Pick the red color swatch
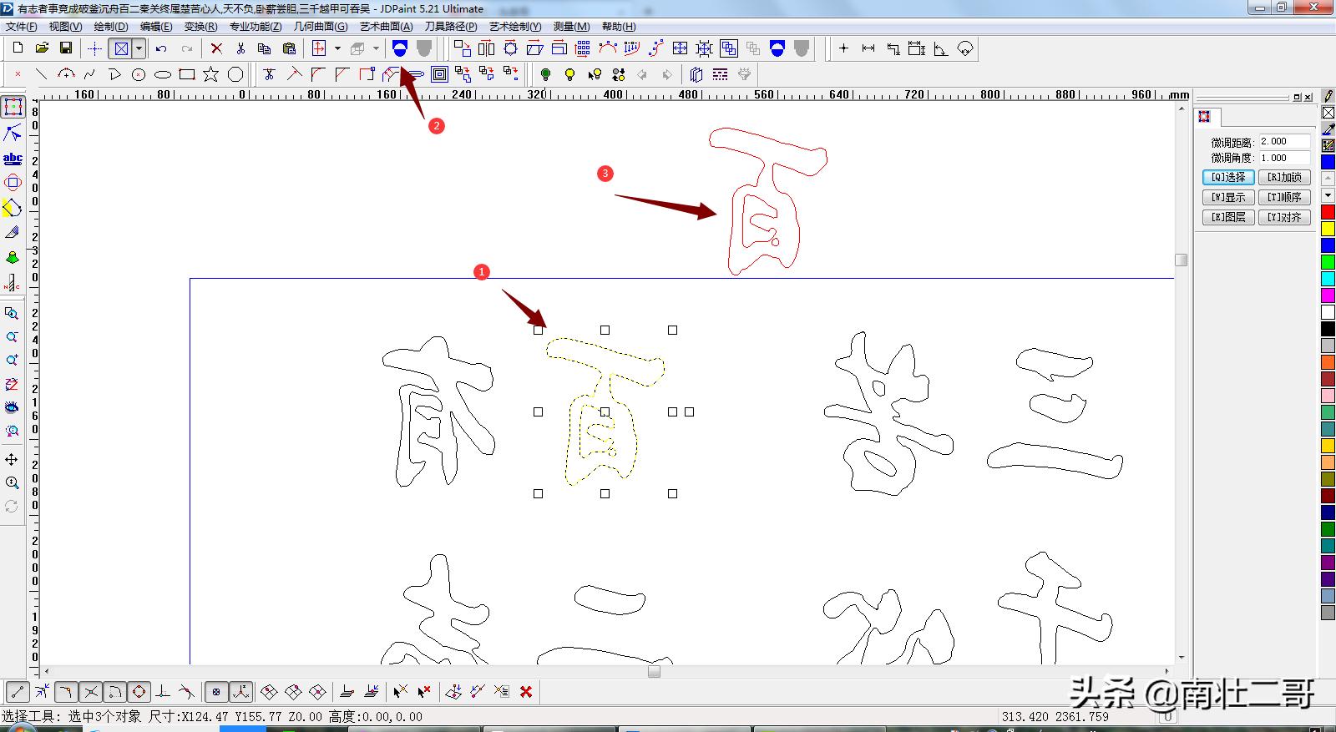The image size is (1336, 732). point(1328,212)
